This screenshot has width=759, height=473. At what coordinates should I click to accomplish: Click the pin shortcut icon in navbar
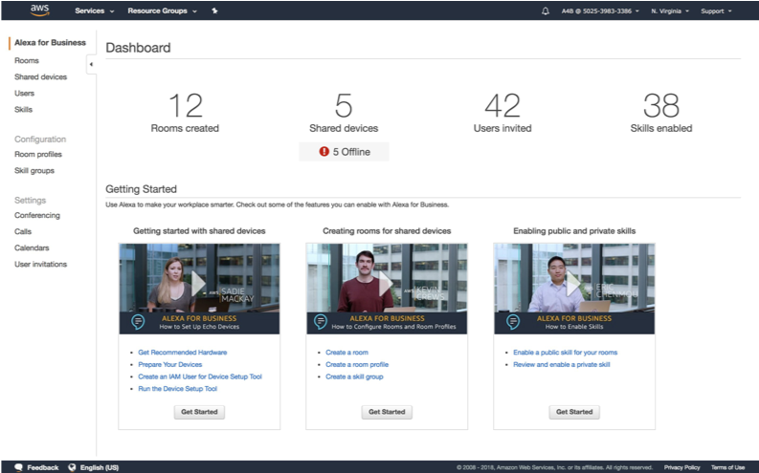(214, 11)
